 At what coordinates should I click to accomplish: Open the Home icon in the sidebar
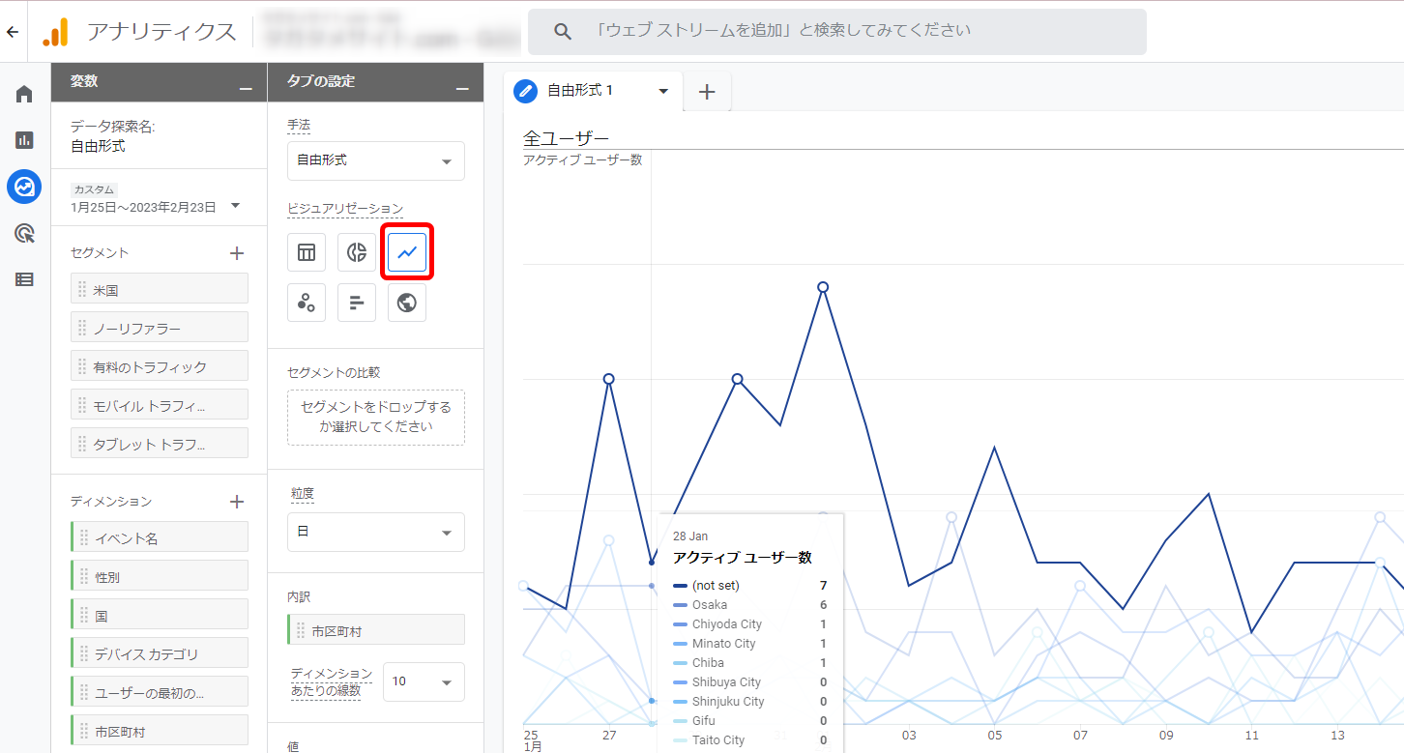tap(24, 94)
